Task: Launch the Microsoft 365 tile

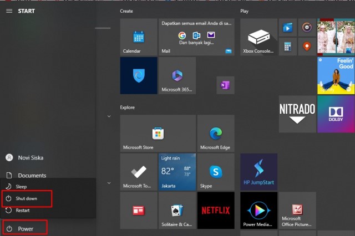Action: coord(177,75)
